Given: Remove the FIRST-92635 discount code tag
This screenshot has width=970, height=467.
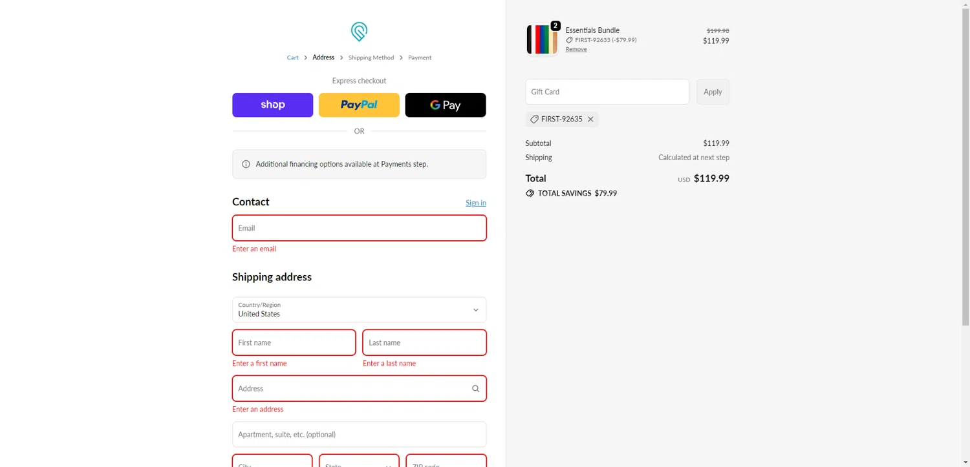Looking at the screenshot, I should pyautogui.click(x=590, y=119).
